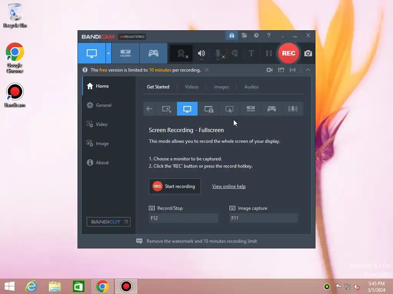Click the lock icon in title bar
Screen dimensions: 393x294
pyautogui.click(x=231, y=36)
